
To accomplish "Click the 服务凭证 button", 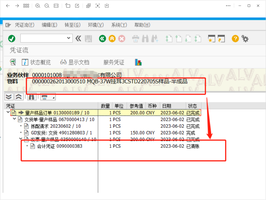I will pyautogui.click(x=114, y=62).
